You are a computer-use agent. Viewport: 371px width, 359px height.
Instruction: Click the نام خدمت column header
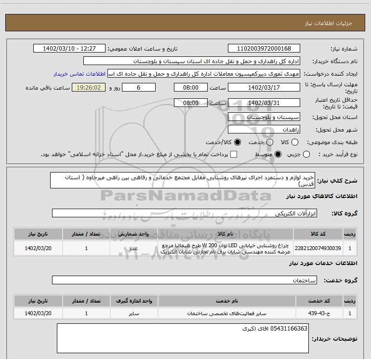coord(226,301)
